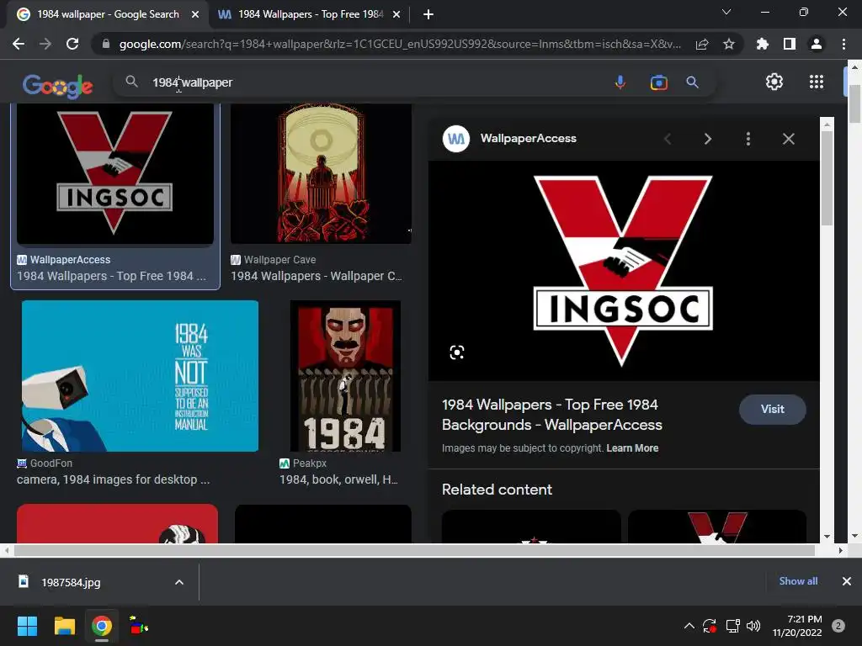The width and height of the screenshot is (862, 646).
Task: Start voice search with the microphone
Action: [620, 82]
